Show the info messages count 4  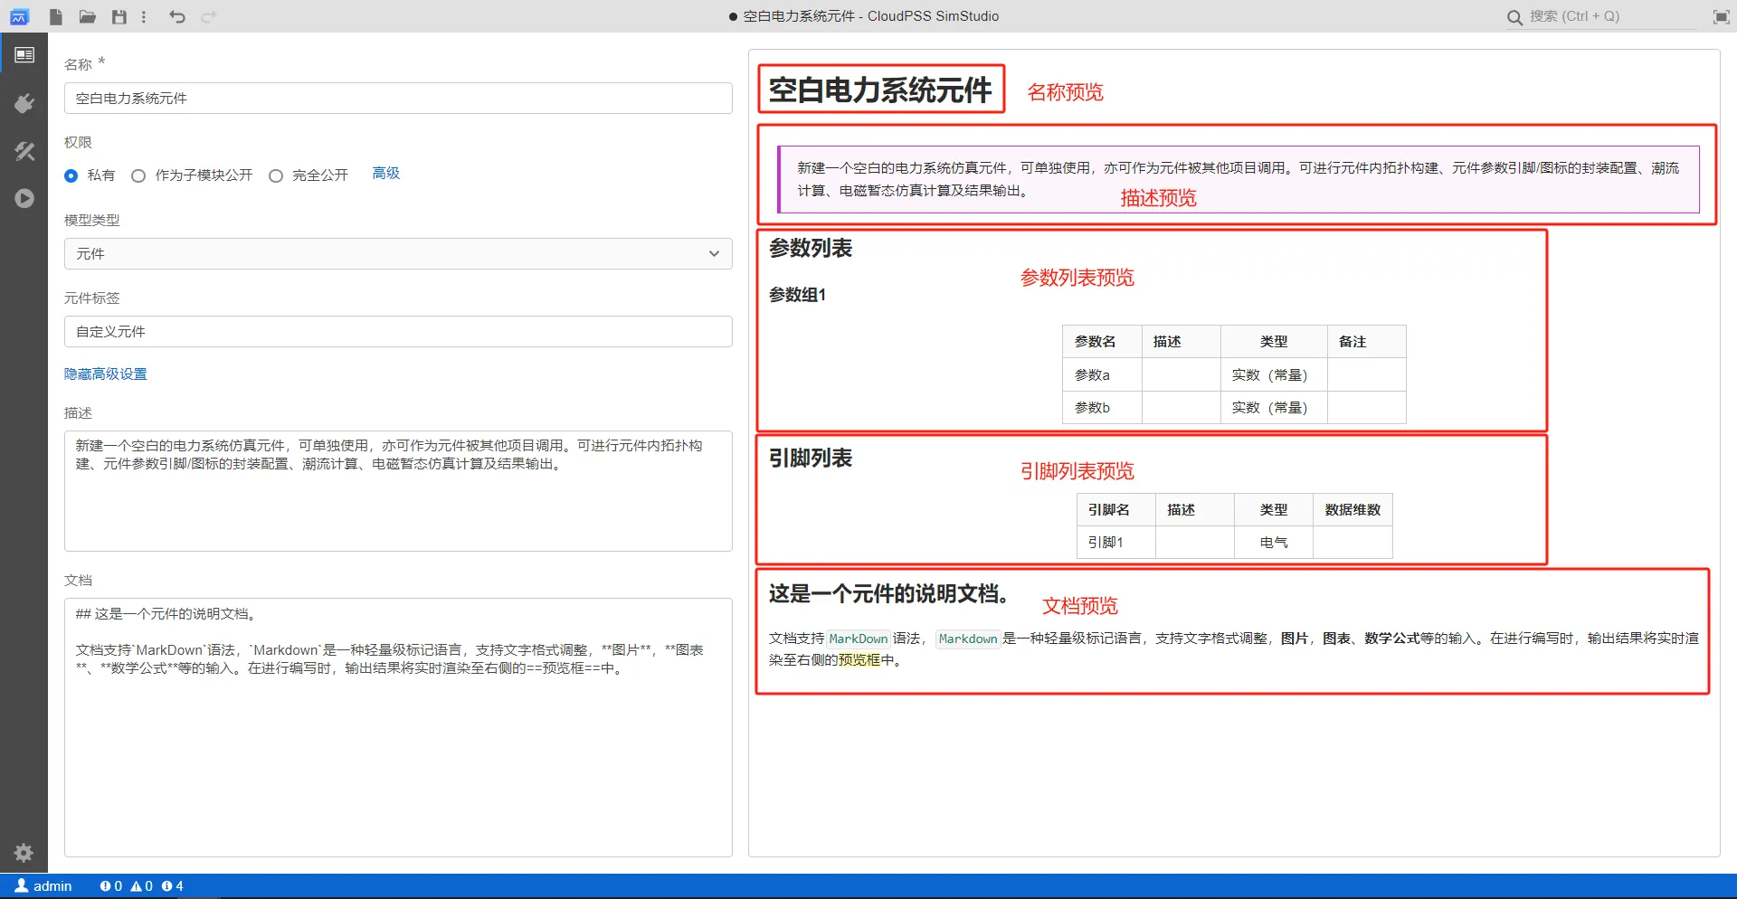pyautogui.click(x=172, y=886)
